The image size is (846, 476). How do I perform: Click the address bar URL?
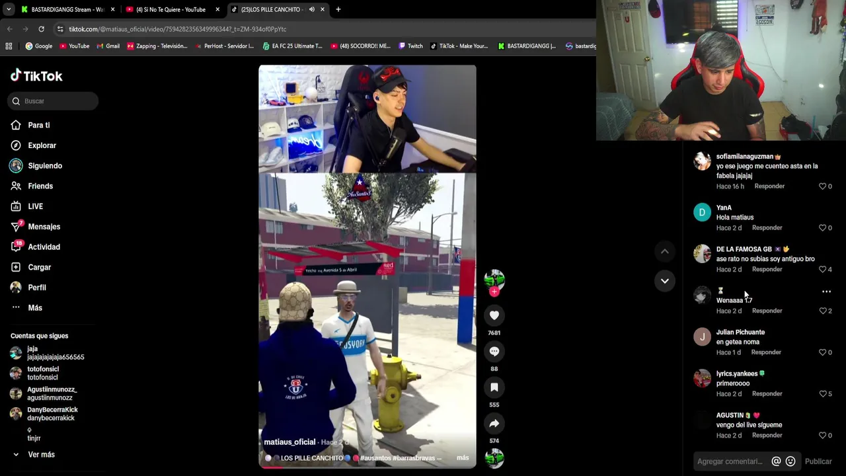(x=178, y=29)
